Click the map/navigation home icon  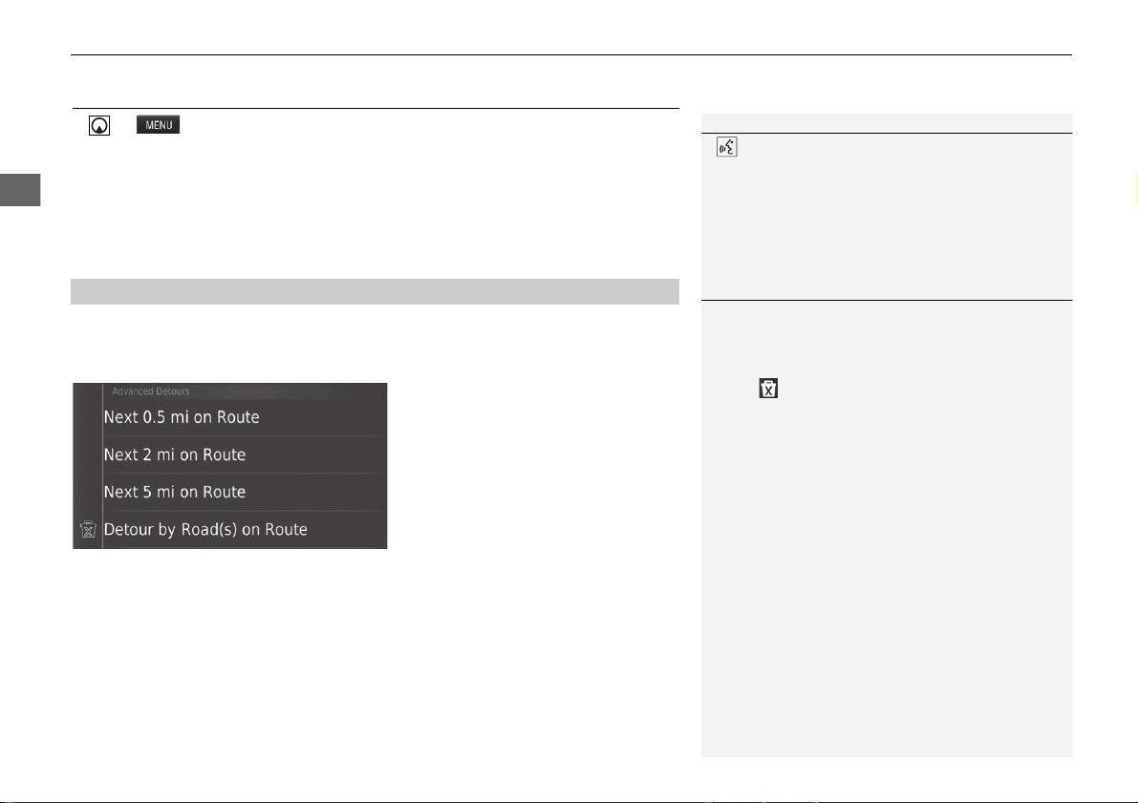coord(99,125)
